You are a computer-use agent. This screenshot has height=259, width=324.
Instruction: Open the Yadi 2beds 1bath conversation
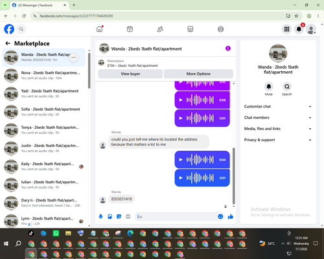(x=43, y=94)
